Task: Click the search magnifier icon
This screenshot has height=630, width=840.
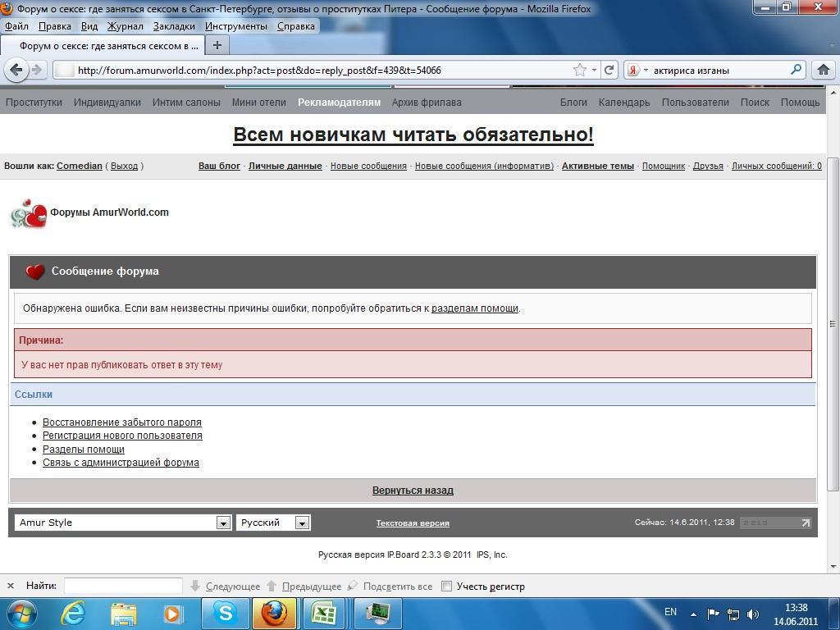Action: [795, 70]
